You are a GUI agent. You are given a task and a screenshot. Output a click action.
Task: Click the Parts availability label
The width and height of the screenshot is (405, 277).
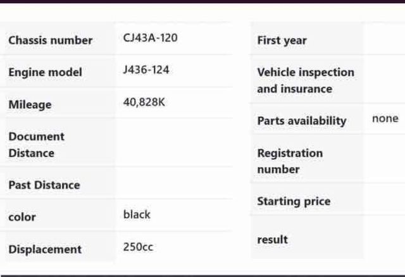pos(301,121)
